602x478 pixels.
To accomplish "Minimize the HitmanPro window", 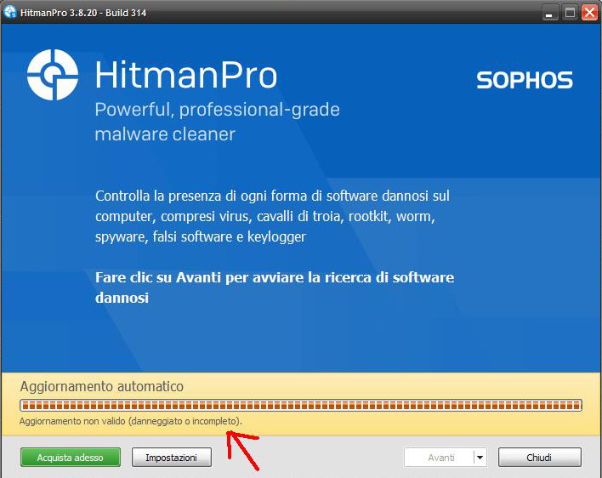I will pos(549,13).
